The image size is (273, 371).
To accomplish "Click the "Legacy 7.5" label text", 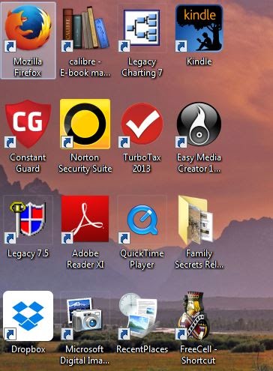I will tap(28, 253).
